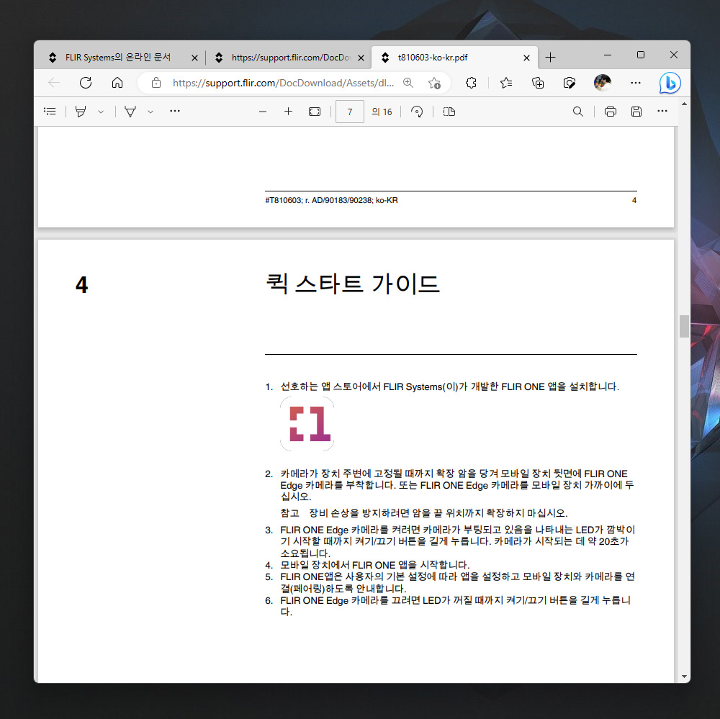Open browser extensions menu
The image size is (720, 719).
coord(471,83)
